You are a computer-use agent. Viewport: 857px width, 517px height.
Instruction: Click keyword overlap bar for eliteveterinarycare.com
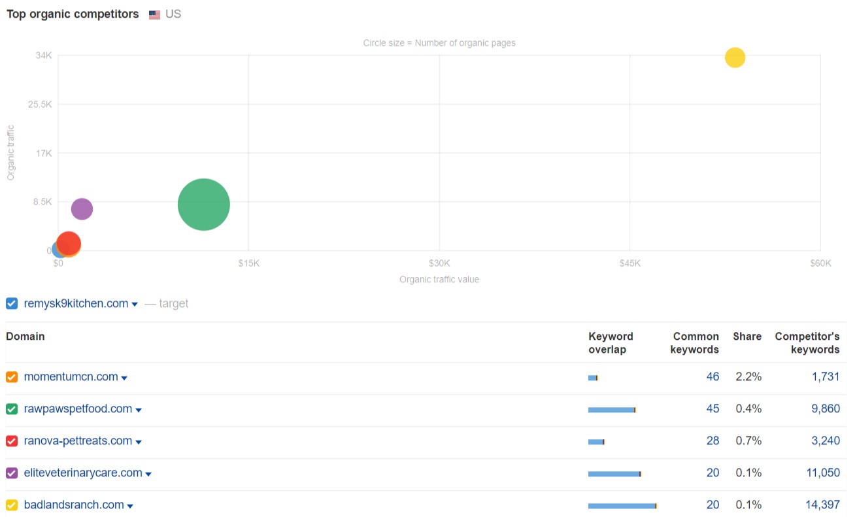614,474
